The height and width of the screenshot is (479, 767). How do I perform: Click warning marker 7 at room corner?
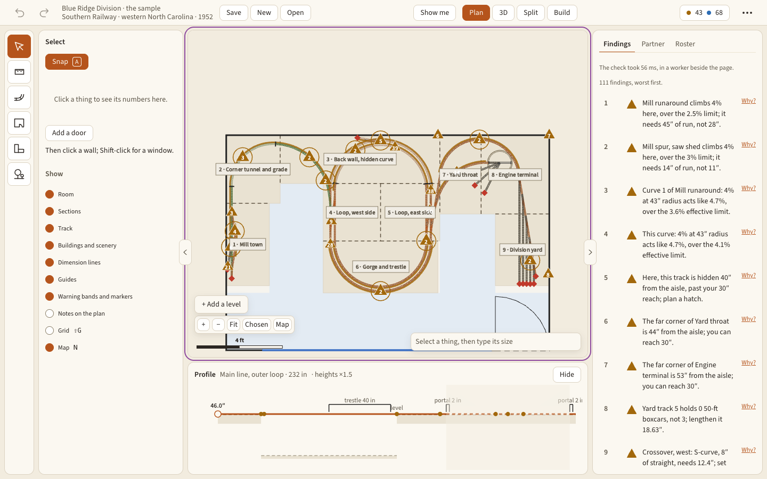point(549,134)
